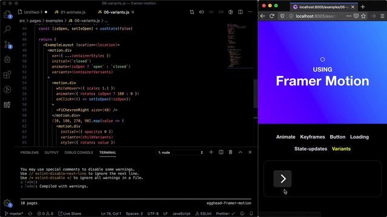Click the src breadcrumb segment
387x217 pixels.
(x=22, y=20)
